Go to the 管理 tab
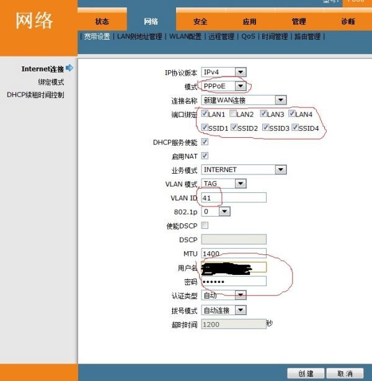This screenshot has height=381, width=372. point(299,22)
